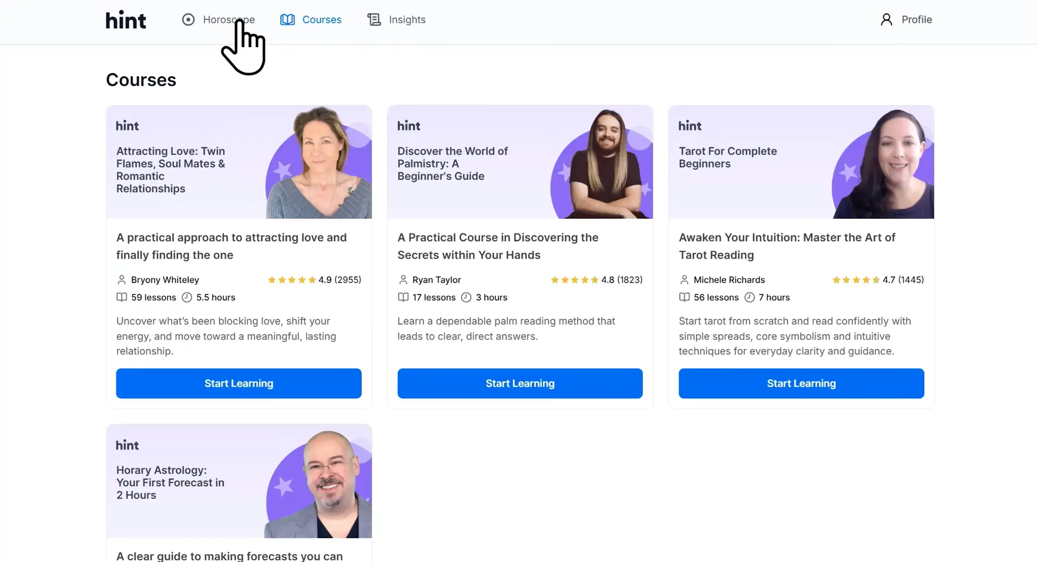Click the clock icon beside 7 hours

[x=749, y=297]
